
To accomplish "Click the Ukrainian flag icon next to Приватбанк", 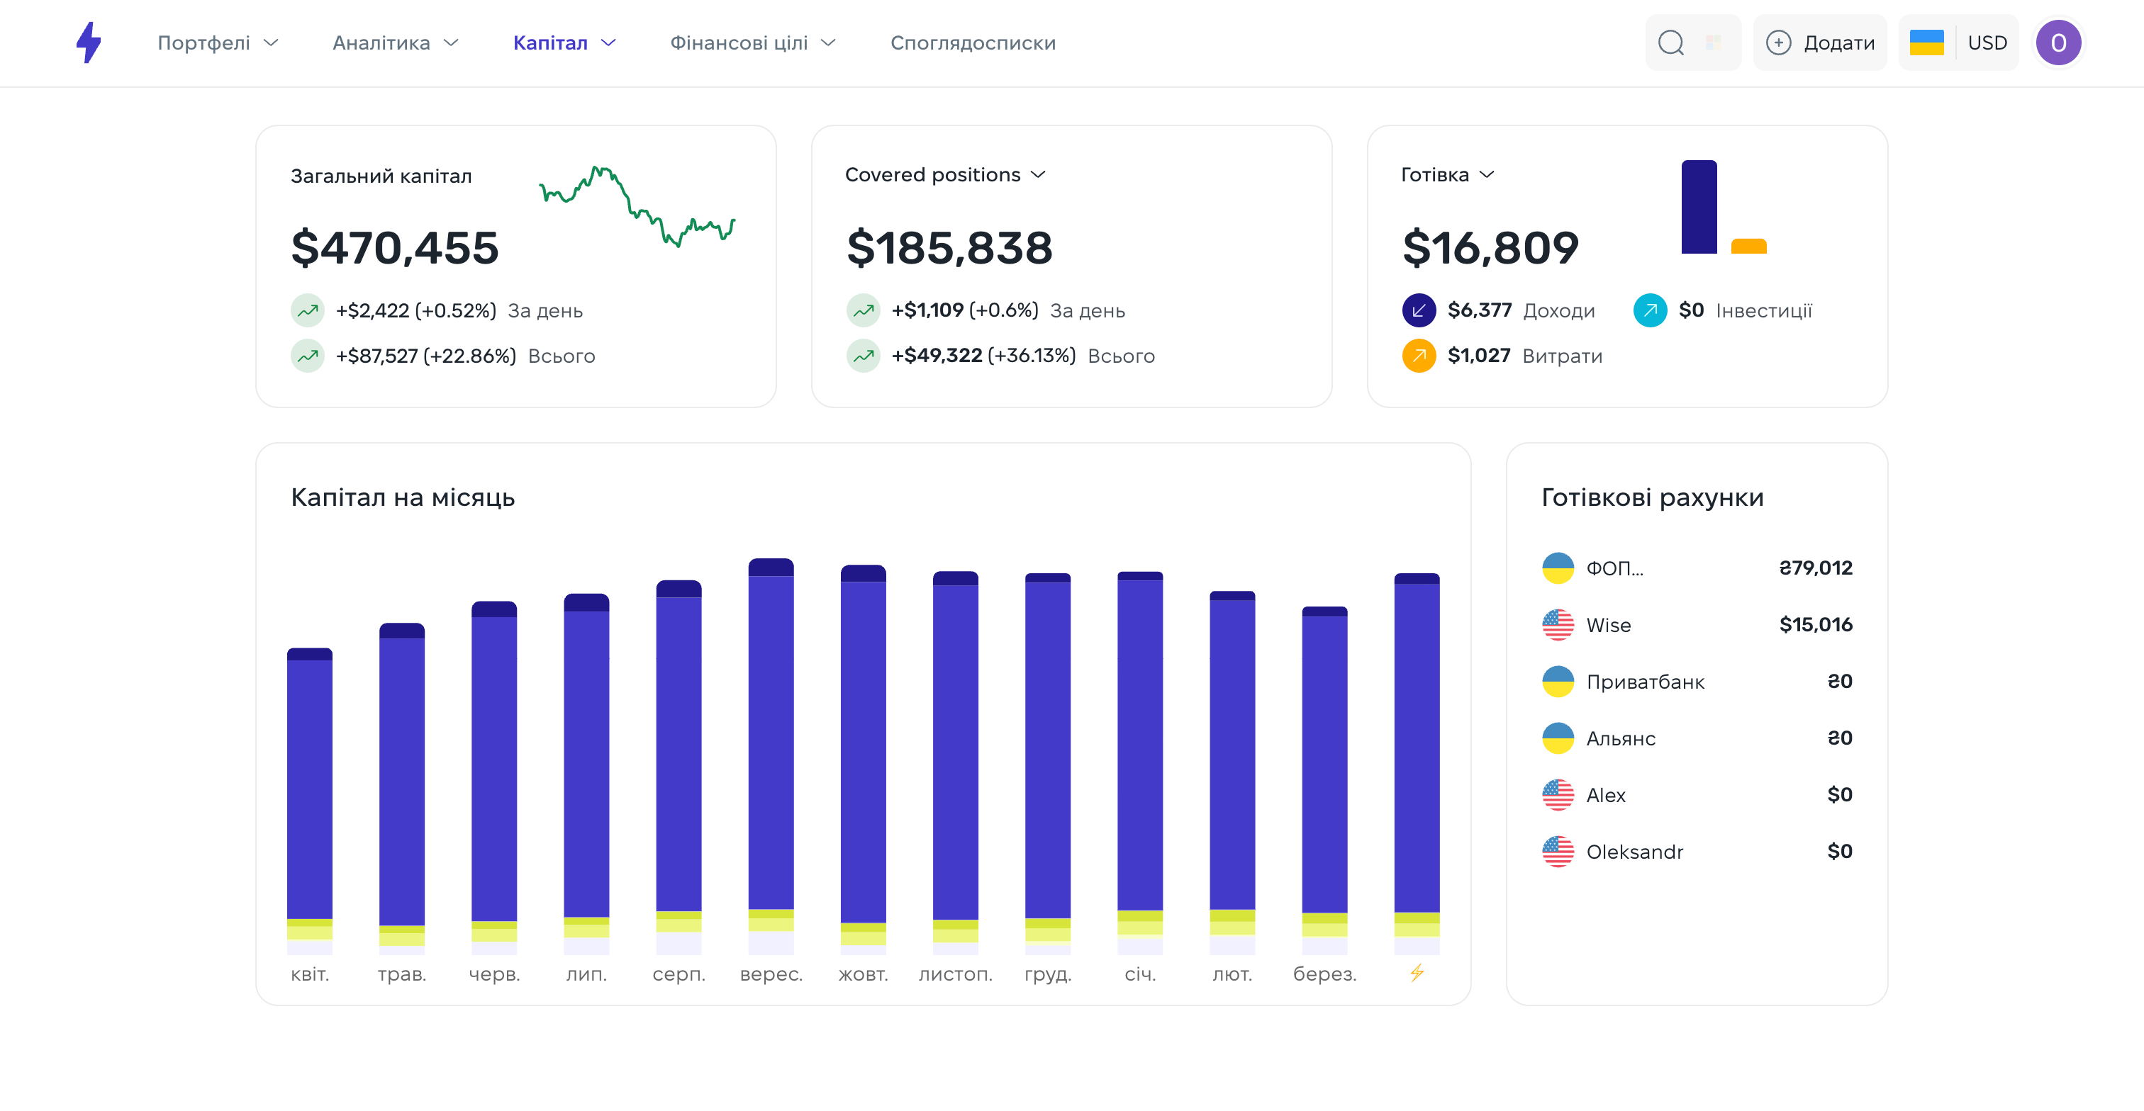I will [x=1557, y=681].
